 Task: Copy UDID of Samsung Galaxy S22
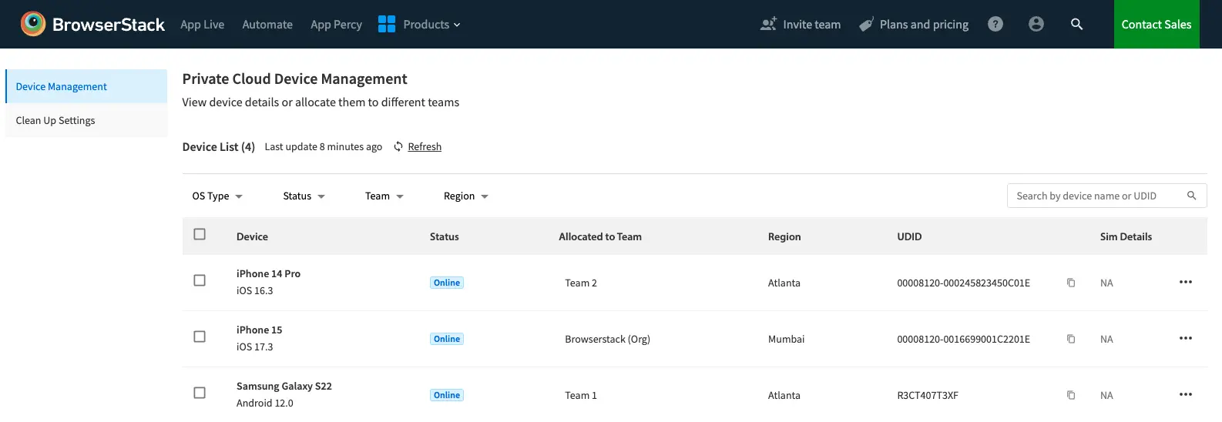[1071, 395]
